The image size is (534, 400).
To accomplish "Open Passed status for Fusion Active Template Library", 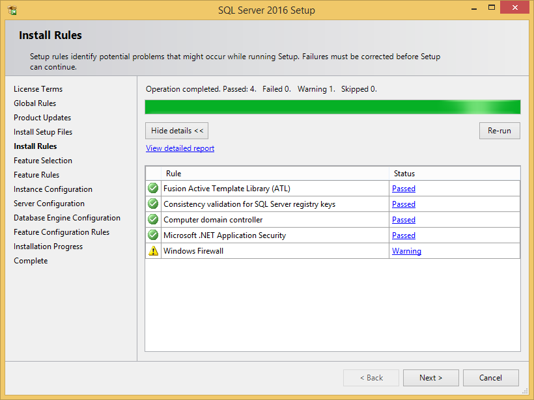I will (x=404, y=189).
